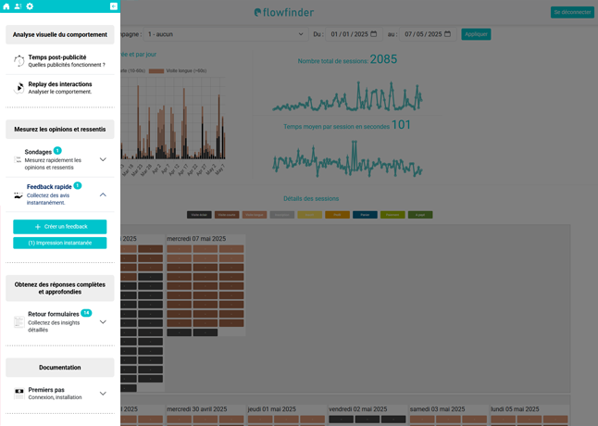Select the Retour formulaires menu item
This screenshot has width=598, height=426.
coord(60,322)
